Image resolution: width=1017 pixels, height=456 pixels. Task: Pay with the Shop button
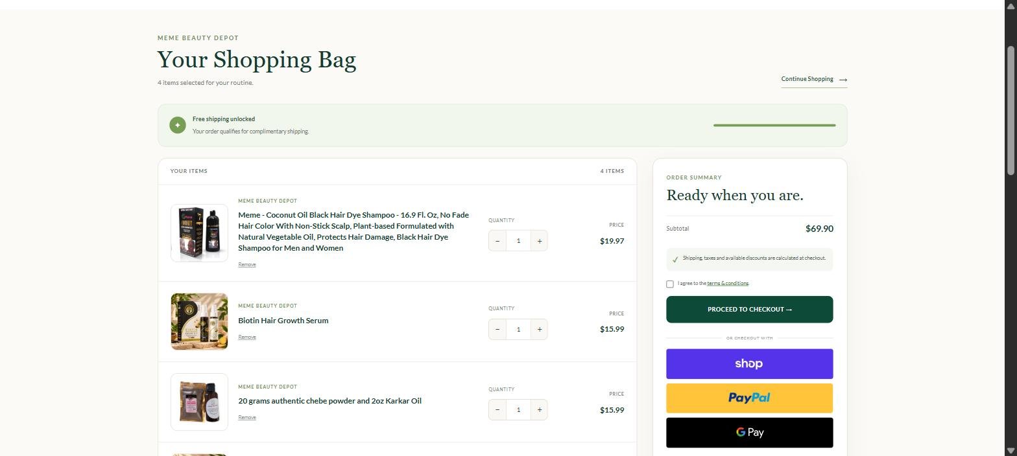[x=749, y=364]
